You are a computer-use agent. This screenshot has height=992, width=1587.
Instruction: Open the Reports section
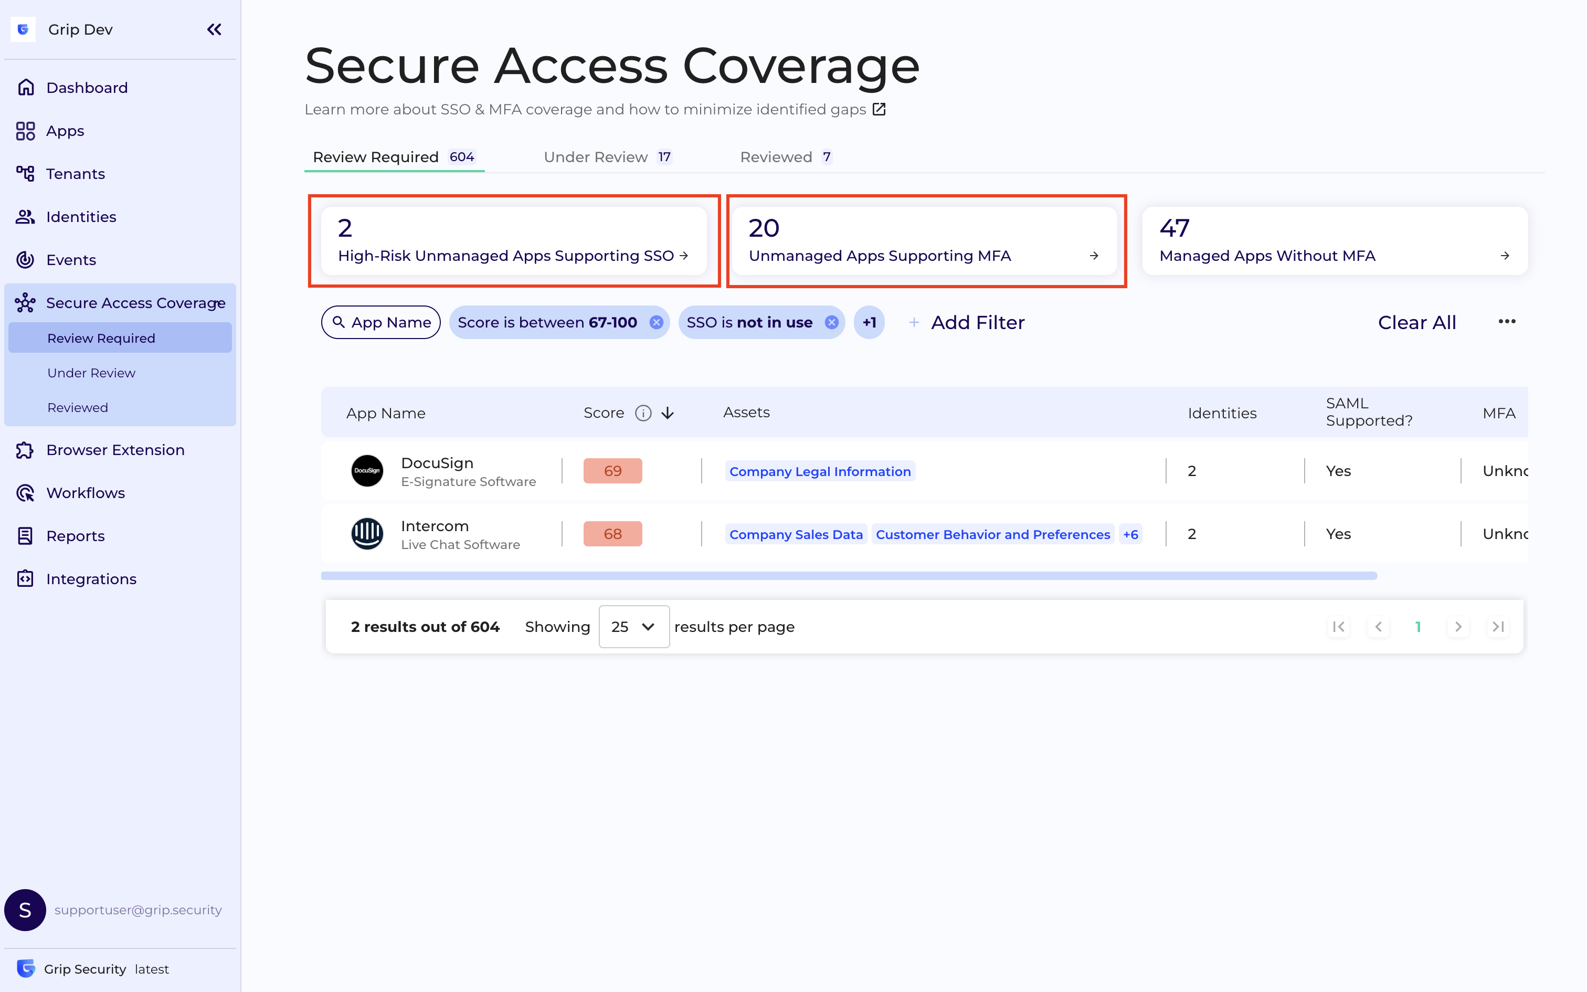pos(76,535)
